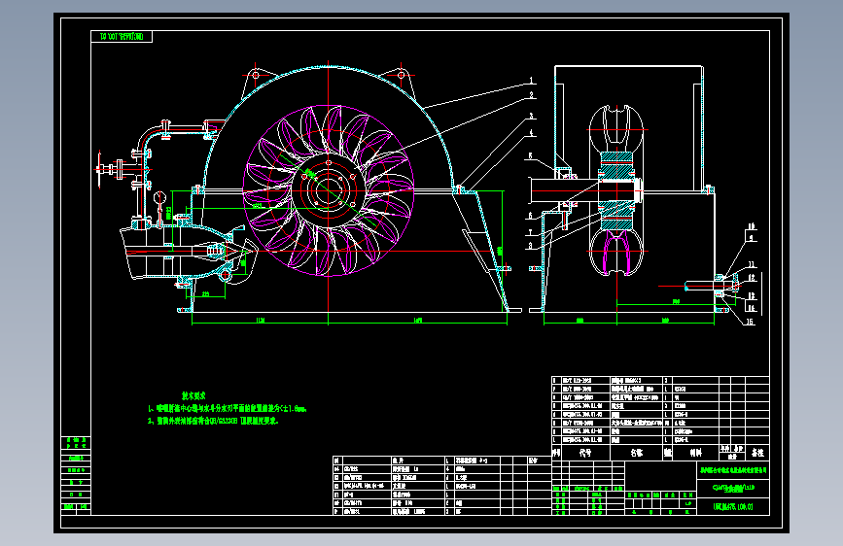The image size is (843, 546).
Task: Select the 名称 column header cell
Action: coord(637,453)
